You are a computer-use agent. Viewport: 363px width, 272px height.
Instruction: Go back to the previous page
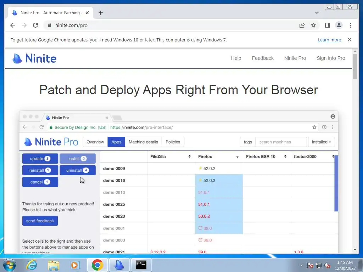pos(13,25)
